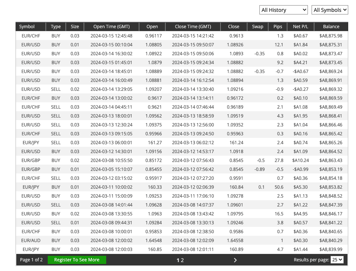Screen dimensions: 356x271
Task: Sort by Net P/L column header
Action: click(x=300, y=27)
